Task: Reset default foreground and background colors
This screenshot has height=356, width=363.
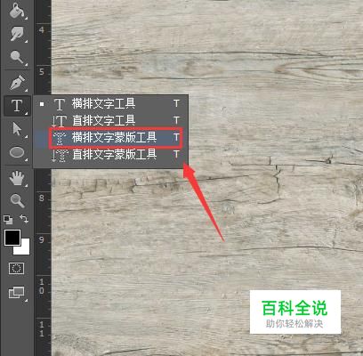Action: (8, 220)
